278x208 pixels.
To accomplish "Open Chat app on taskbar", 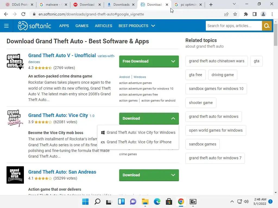I will pos(133,201).
